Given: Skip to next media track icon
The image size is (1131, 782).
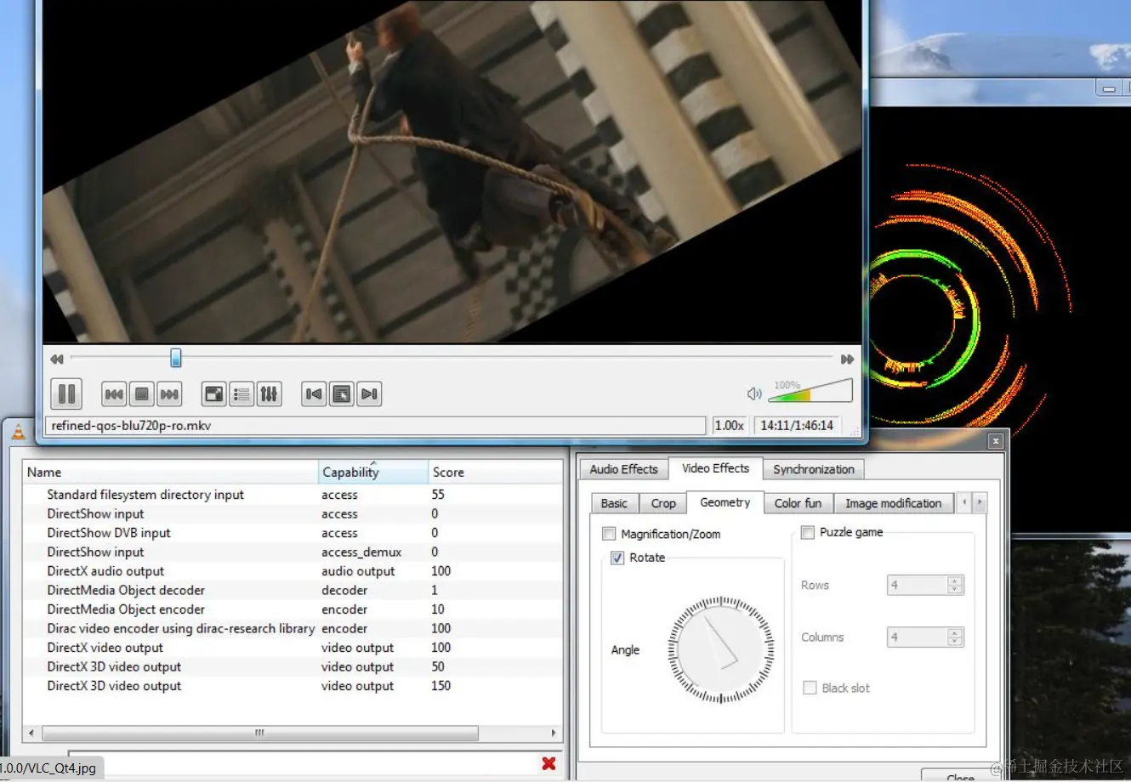Looking at the screenshot, I should click(170, 394).
